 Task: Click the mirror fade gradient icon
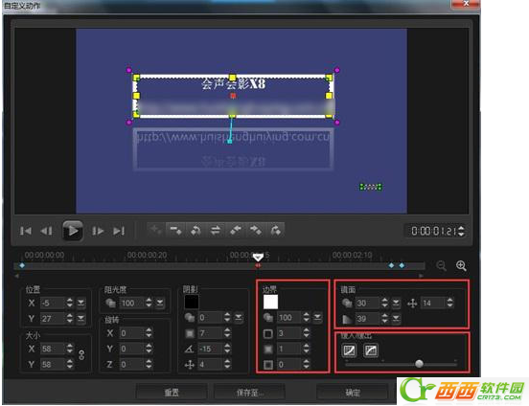coord(347,319)
